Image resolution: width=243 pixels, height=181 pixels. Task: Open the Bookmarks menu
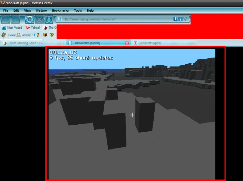[60, 10]
